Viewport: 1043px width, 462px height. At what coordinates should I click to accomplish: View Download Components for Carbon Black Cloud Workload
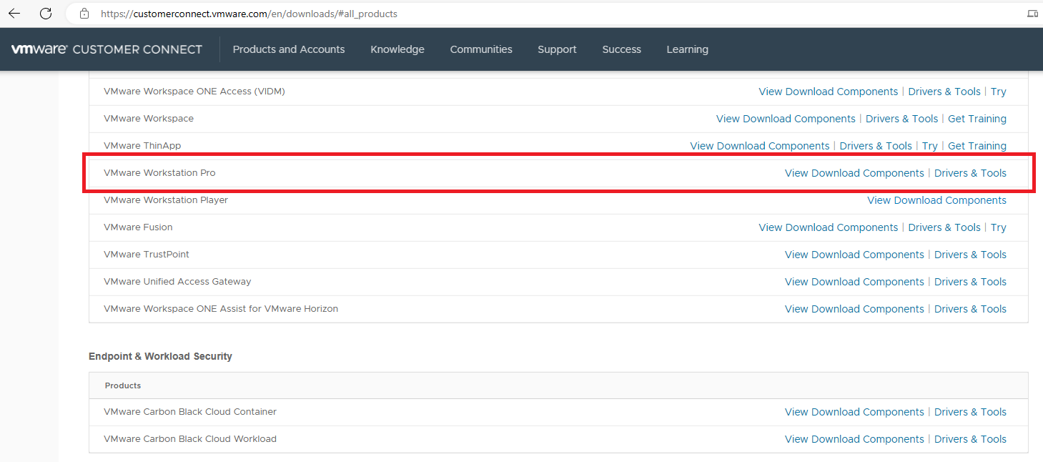(854, 439)
